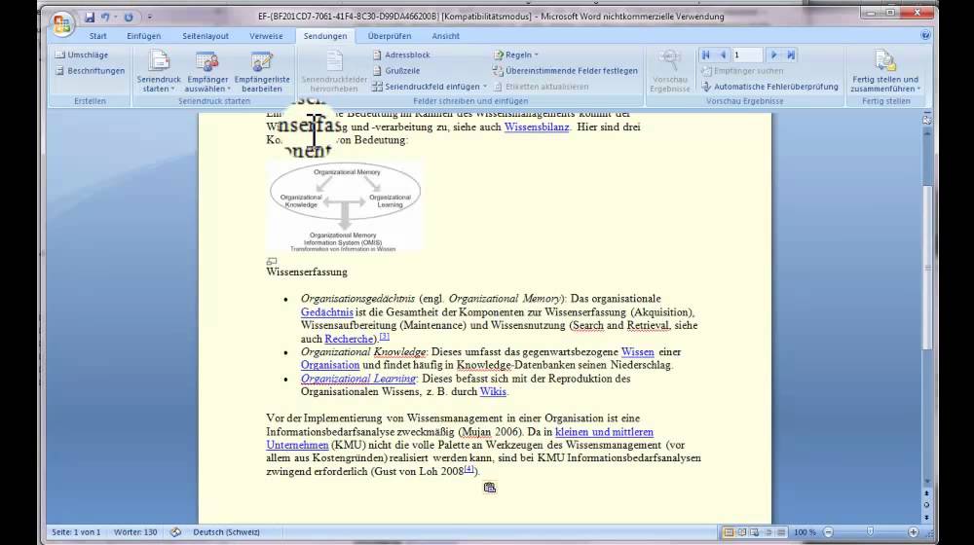Click the Save icon in quick access toolbar

[x=90, y=18]
